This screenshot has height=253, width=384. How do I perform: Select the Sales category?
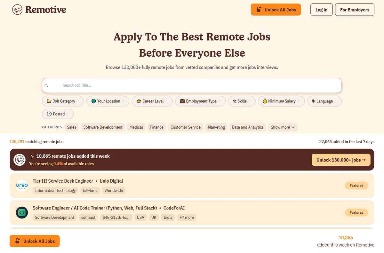pos(72,127)
